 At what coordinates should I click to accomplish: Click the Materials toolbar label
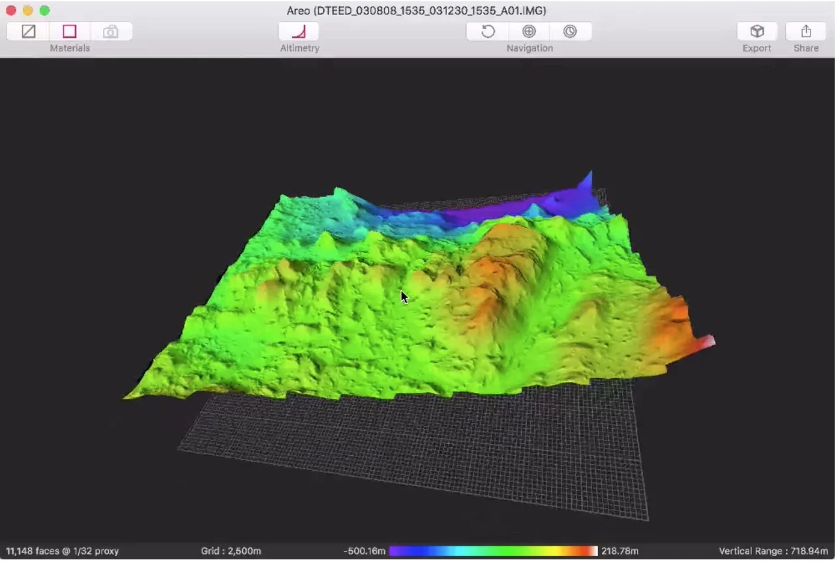pyautogui.click(x=70, y=48)
